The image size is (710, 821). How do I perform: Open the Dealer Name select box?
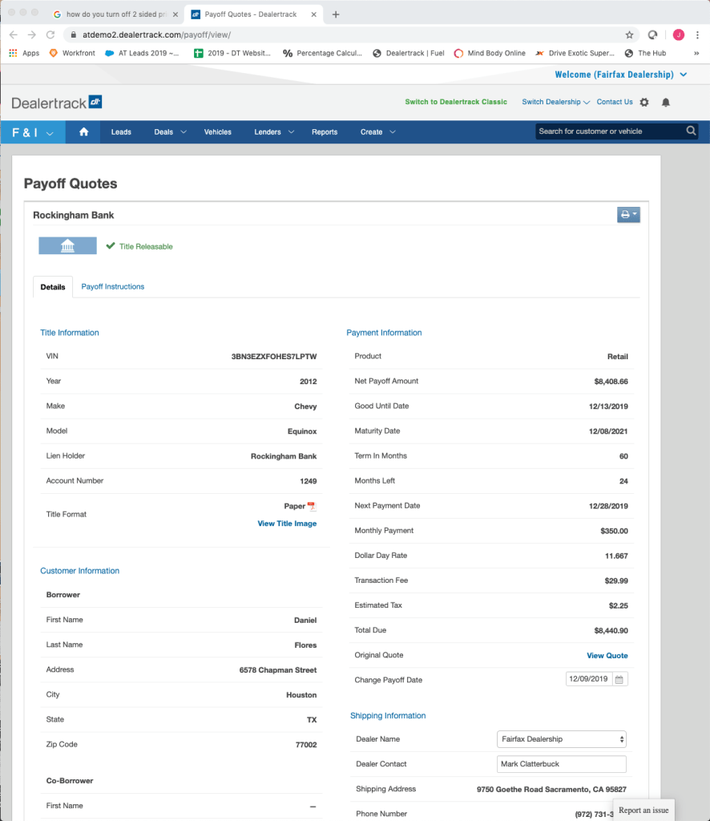[562, 739]
